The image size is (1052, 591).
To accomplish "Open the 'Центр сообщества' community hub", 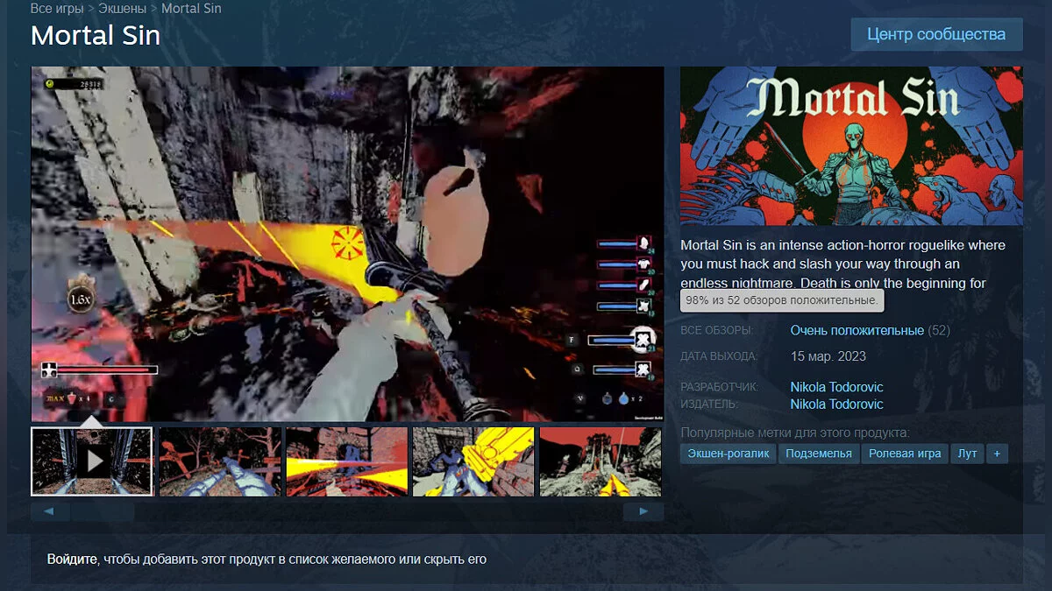I will pos(936,34).
